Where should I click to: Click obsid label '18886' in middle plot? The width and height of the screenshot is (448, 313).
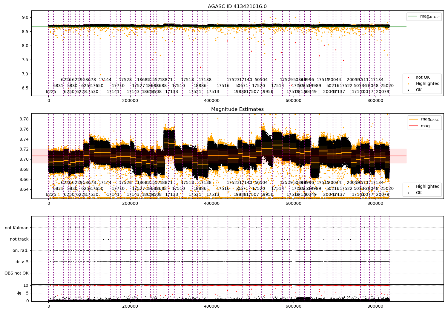(x=200, y=188)
